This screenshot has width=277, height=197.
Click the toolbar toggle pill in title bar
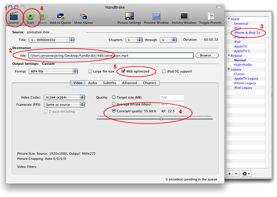pos(219,7)
